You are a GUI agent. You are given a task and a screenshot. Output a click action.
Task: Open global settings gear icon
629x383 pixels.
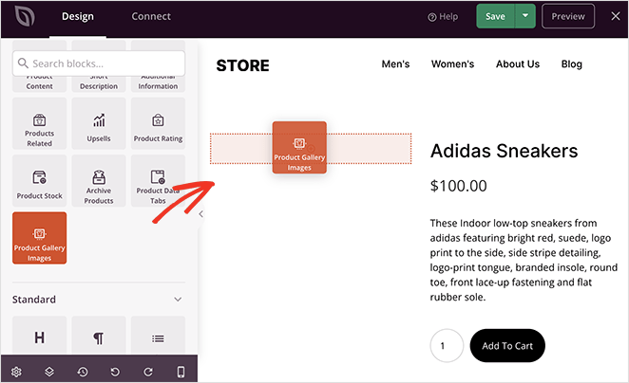coord(16,371)
